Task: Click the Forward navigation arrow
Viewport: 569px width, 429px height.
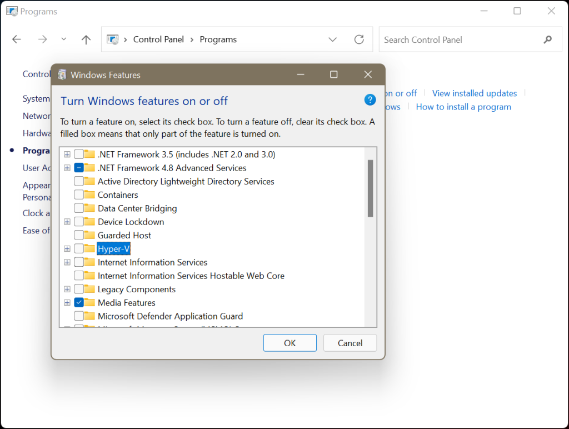Action: [42, 39]
